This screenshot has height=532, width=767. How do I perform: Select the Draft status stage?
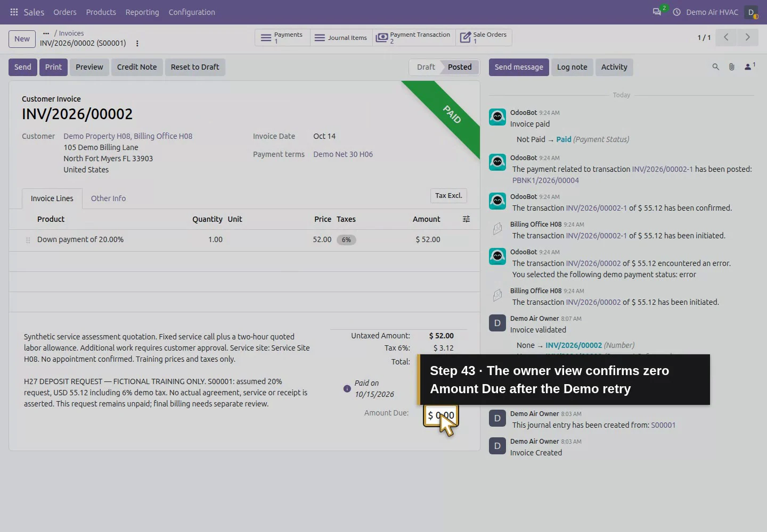point(426,67)
